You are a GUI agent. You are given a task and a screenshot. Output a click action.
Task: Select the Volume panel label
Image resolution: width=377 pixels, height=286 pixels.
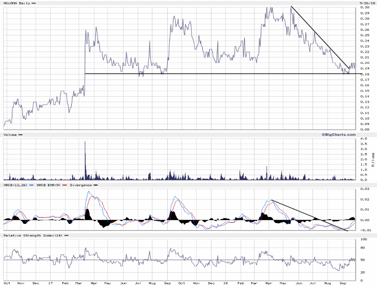coord(10,135)
